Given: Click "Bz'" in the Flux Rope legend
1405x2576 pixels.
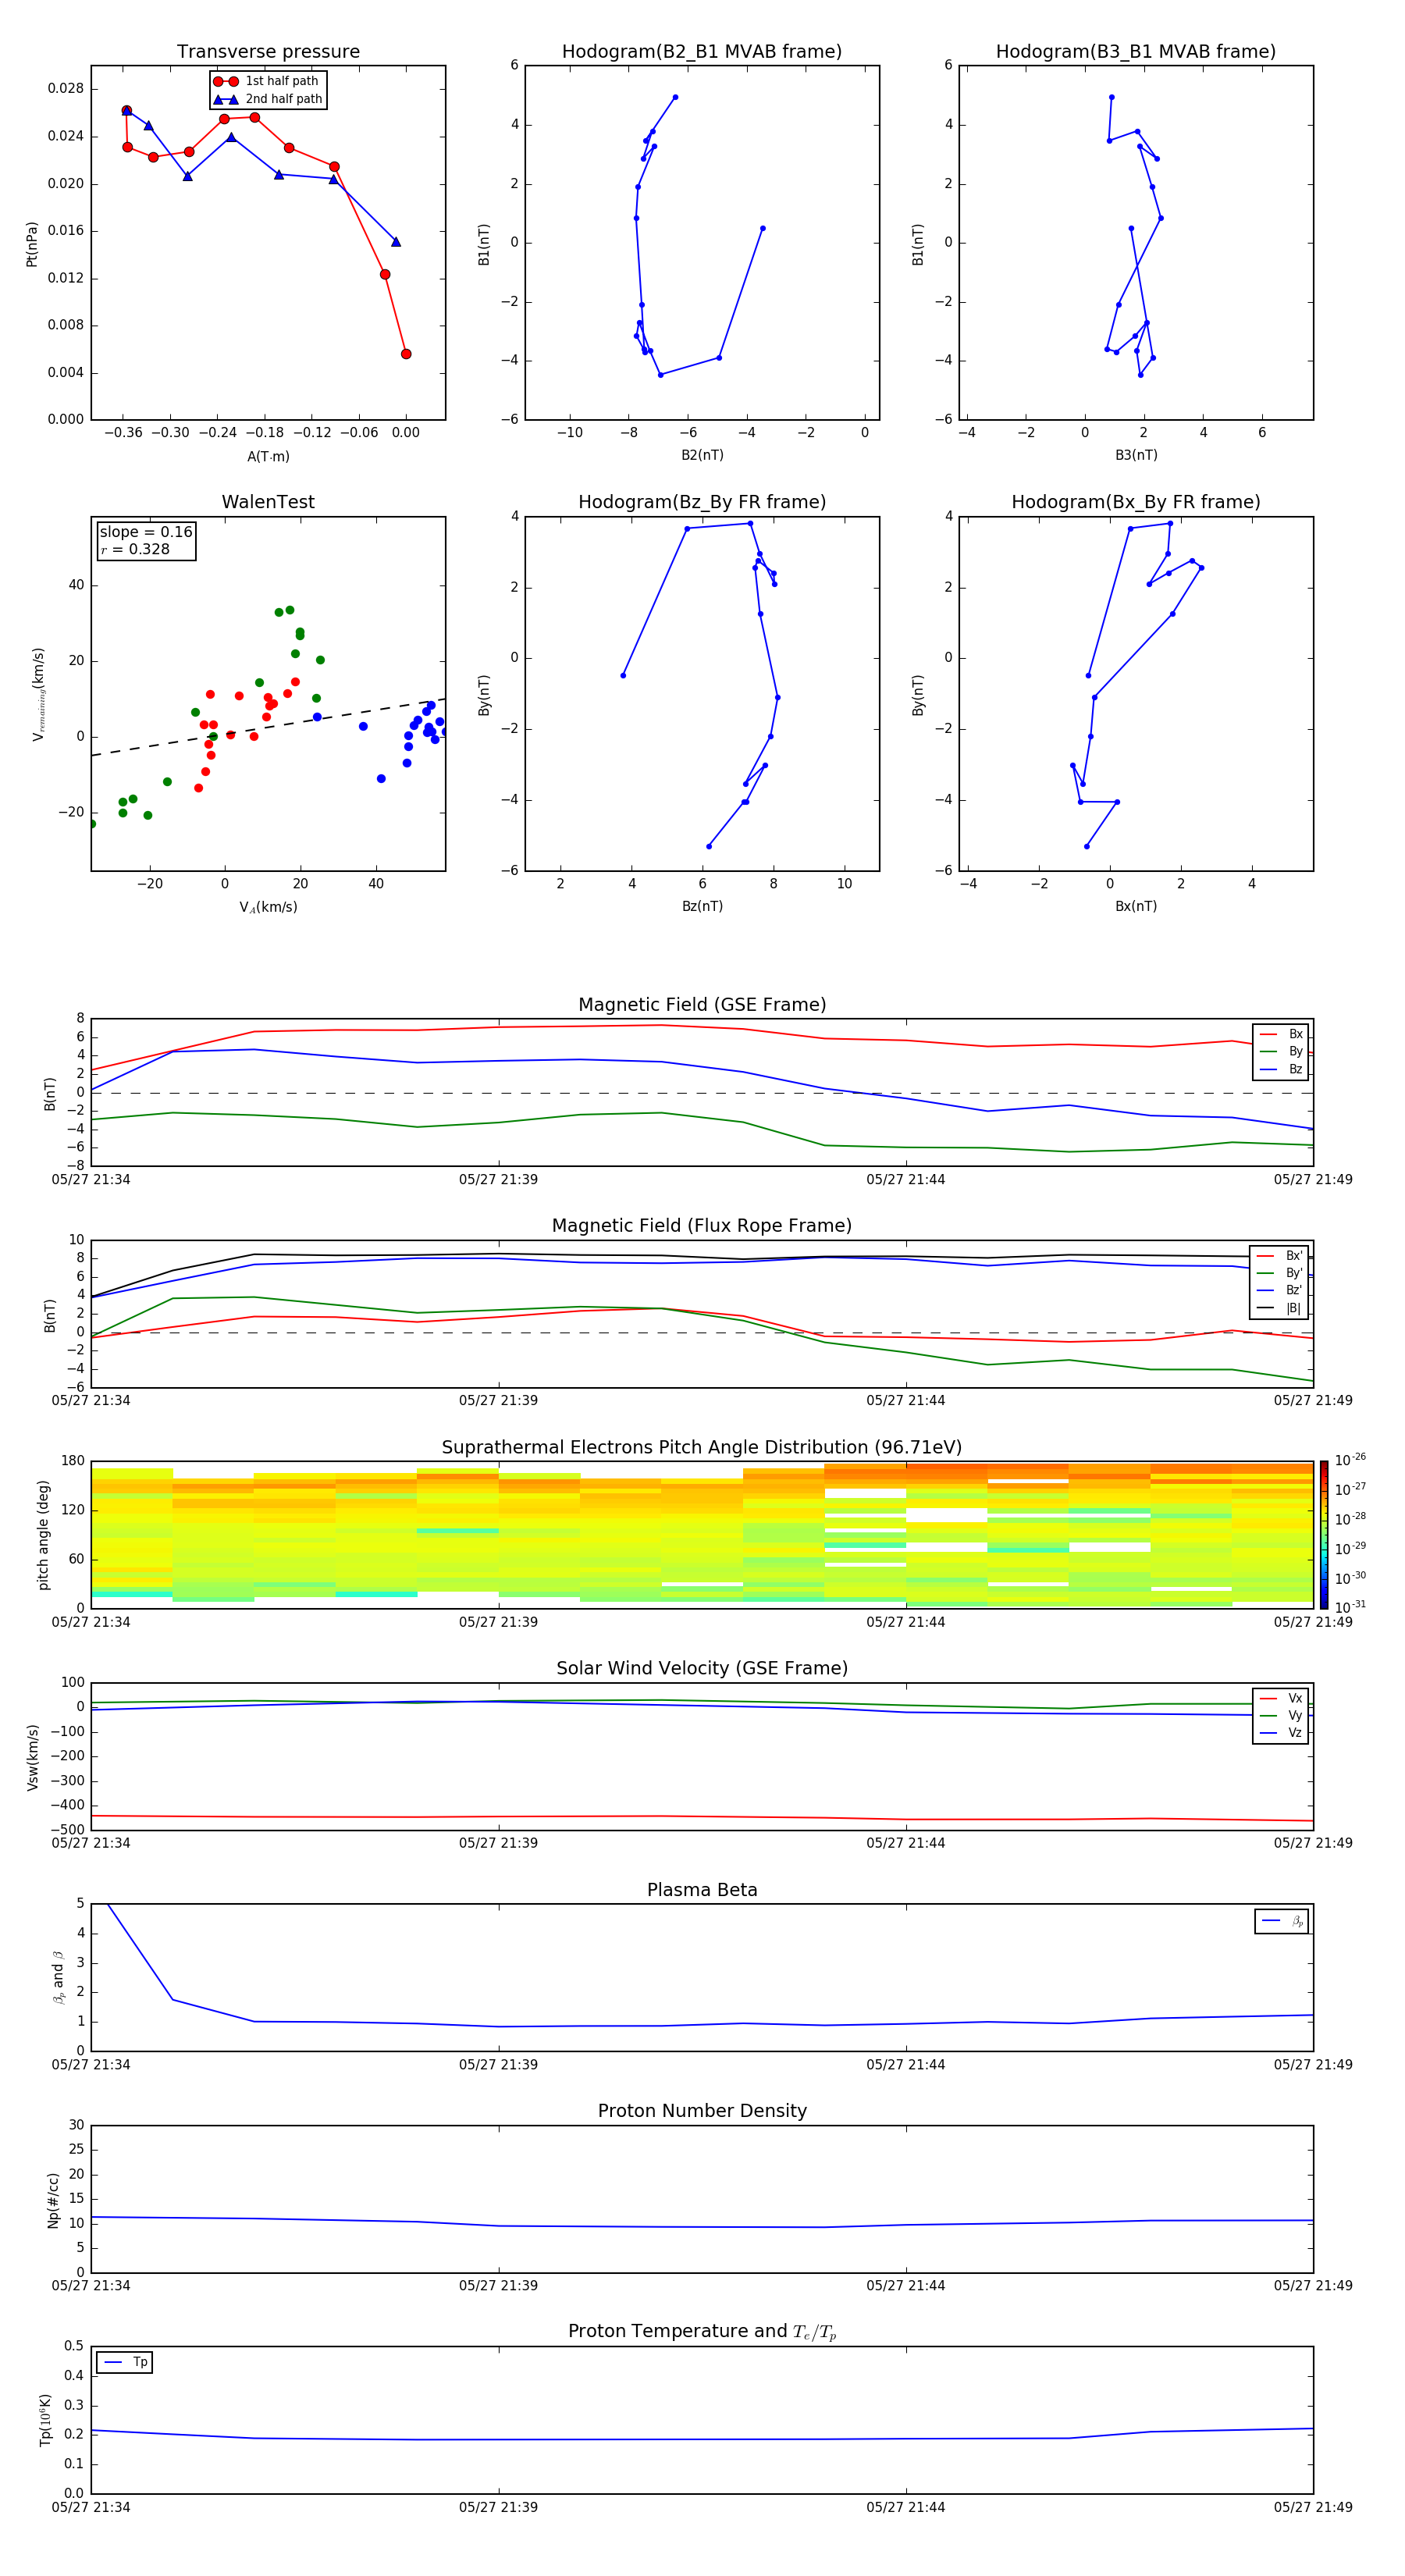Looking at the screenshot, I should (x=1294, y=1290).
